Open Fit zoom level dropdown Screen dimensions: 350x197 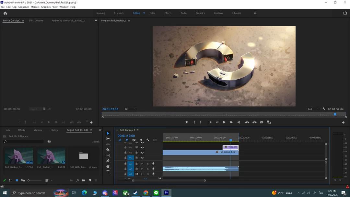pos(130,109)
